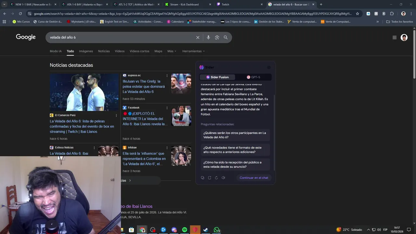Open Modo IA search mode

[x=56, y=51]
